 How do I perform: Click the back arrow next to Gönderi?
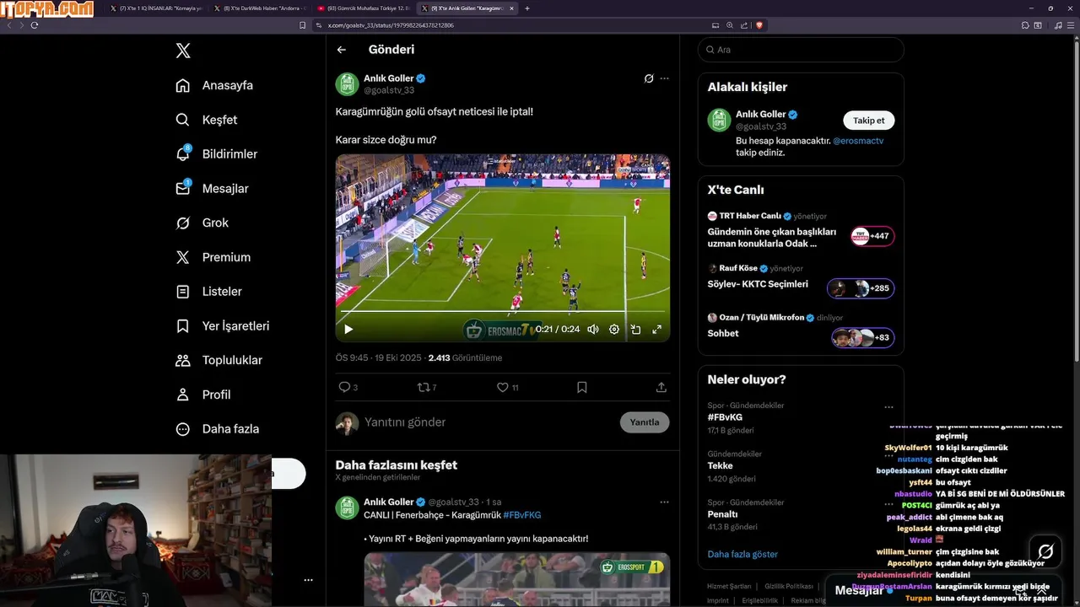[342, 50]
